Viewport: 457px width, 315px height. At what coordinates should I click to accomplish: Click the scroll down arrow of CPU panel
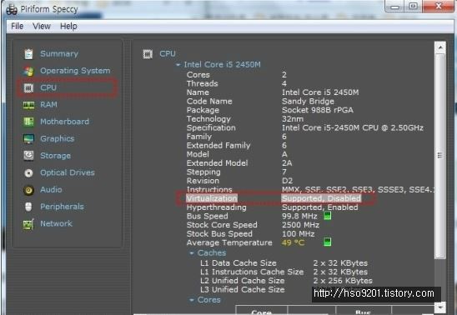[440, 307]
